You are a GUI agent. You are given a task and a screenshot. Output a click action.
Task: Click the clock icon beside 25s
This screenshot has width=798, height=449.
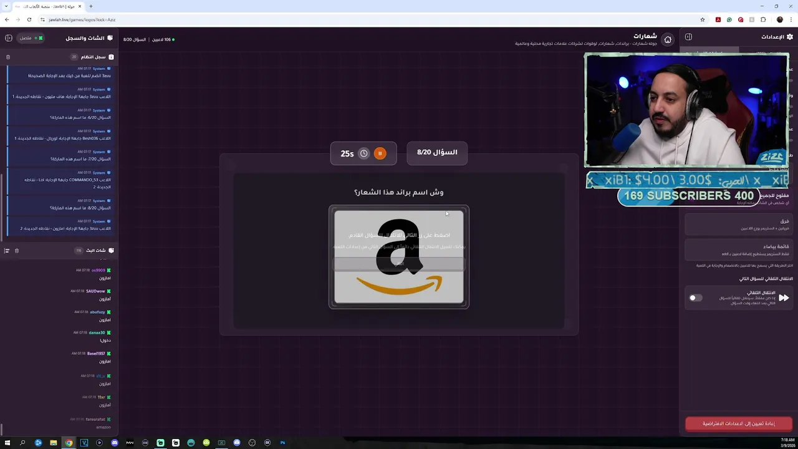tap(363, 153)
